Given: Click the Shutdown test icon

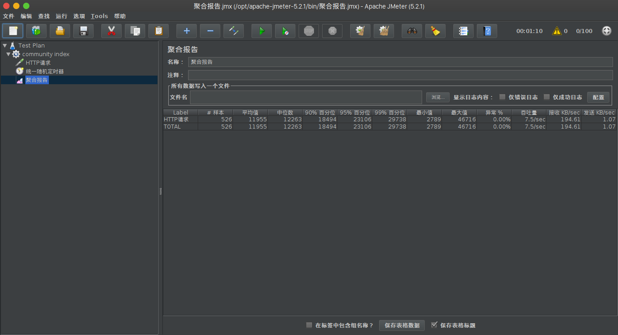Looking at the screenshot, I should point(332,31).
